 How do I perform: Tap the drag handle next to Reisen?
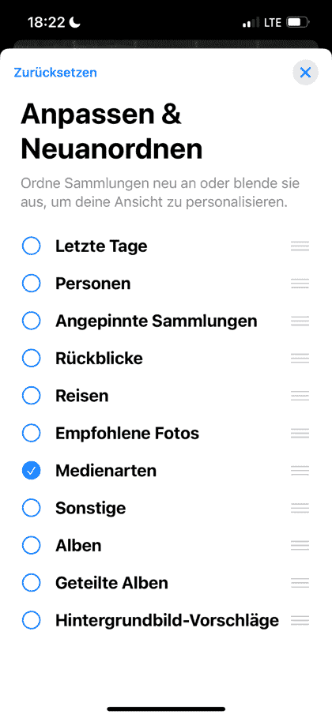pos(300,396)
